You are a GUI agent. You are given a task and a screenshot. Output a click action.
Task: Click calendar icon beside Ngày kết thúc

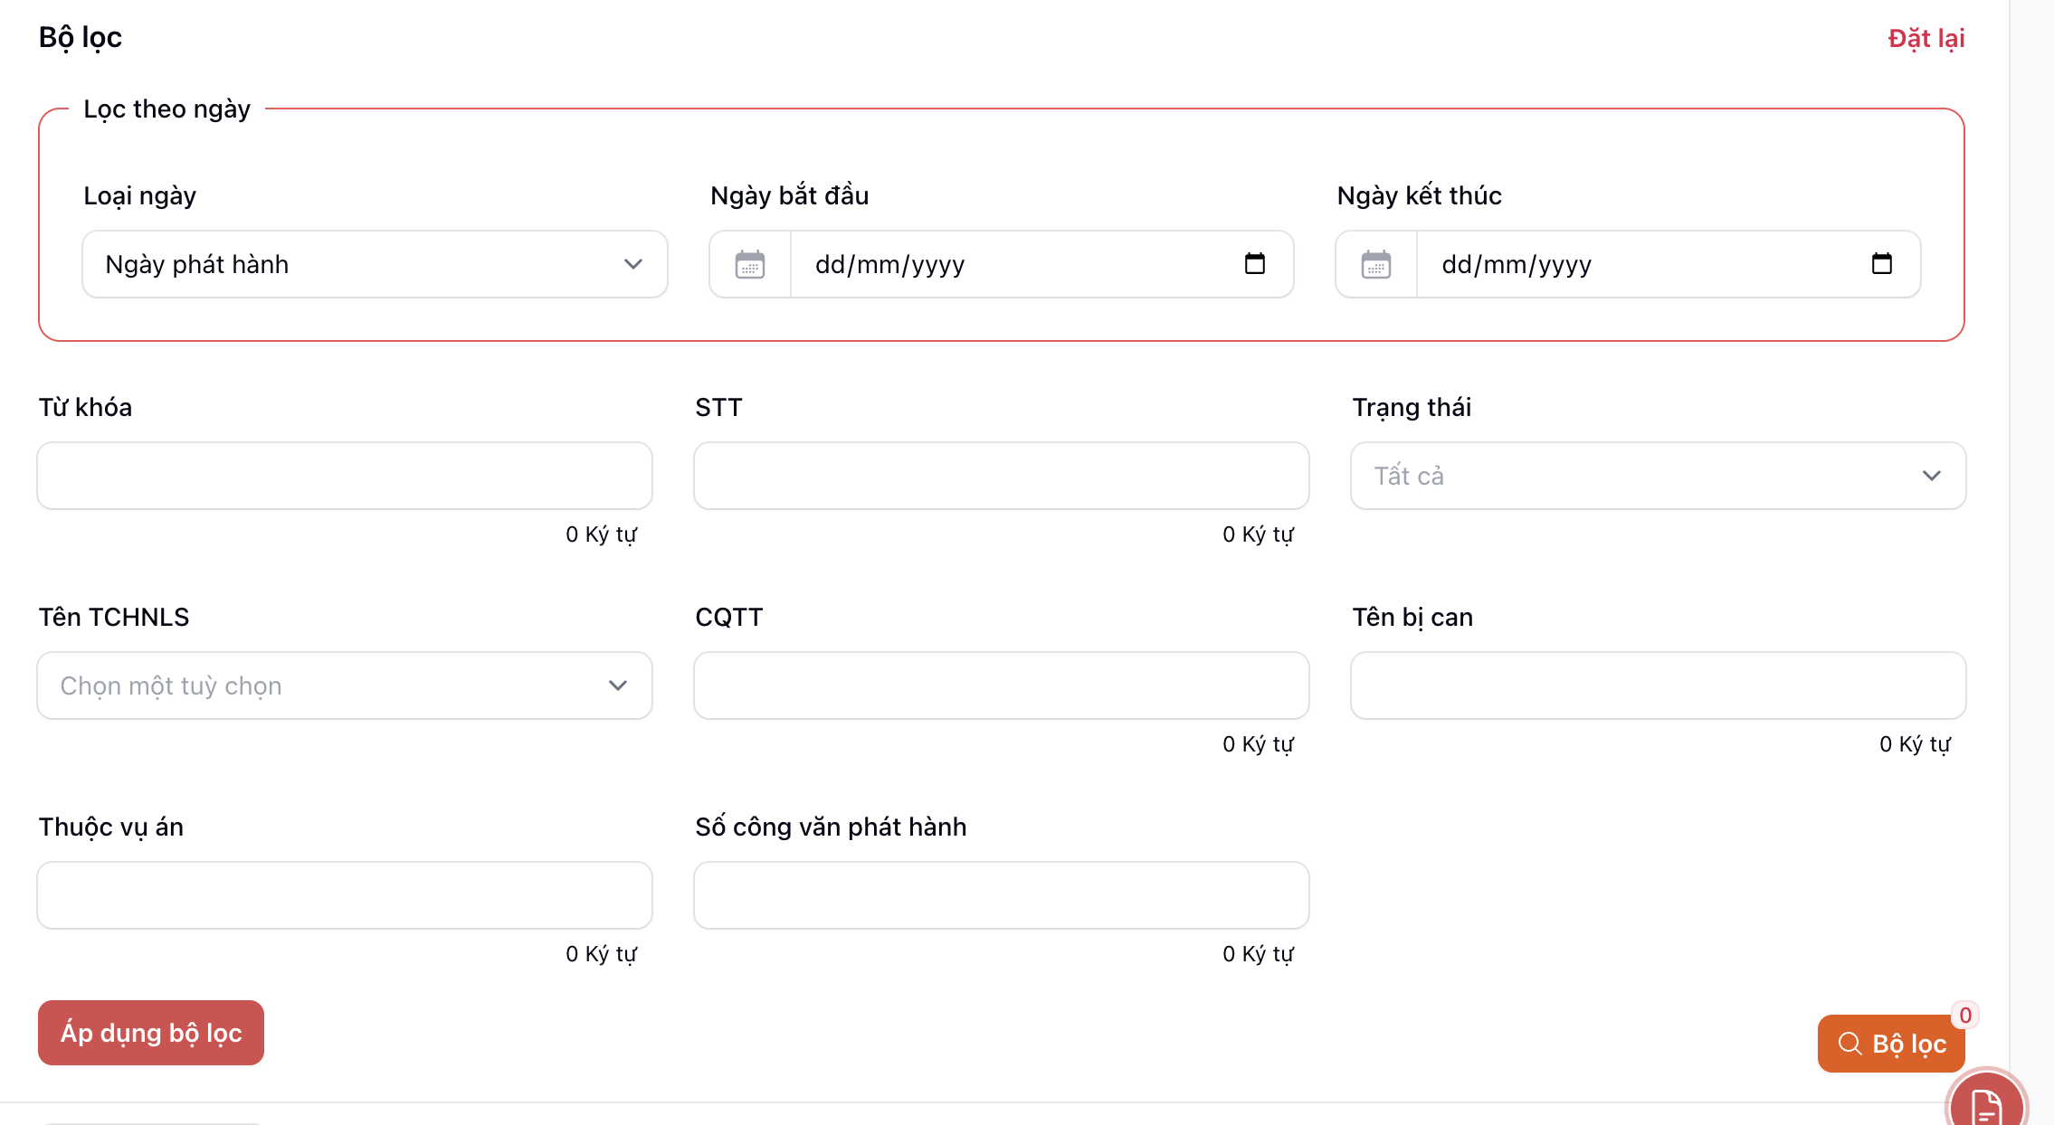click(x=1375, y=264)
